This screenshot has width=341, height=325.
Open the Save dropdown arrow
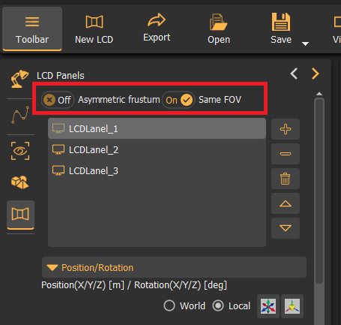coord(305,44)
